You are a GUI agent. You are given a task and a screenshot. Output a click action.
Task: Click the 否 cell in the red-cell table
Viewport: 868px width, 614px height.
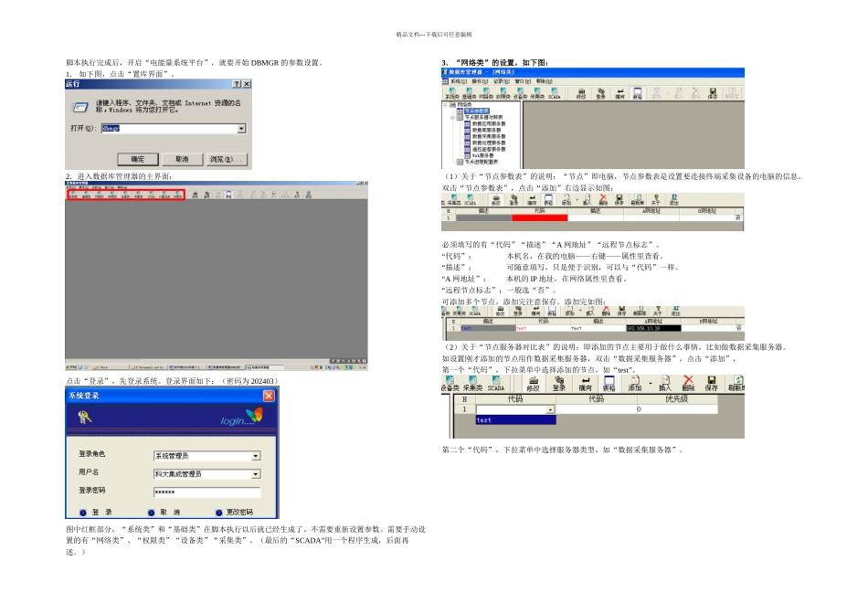[738, 217]
